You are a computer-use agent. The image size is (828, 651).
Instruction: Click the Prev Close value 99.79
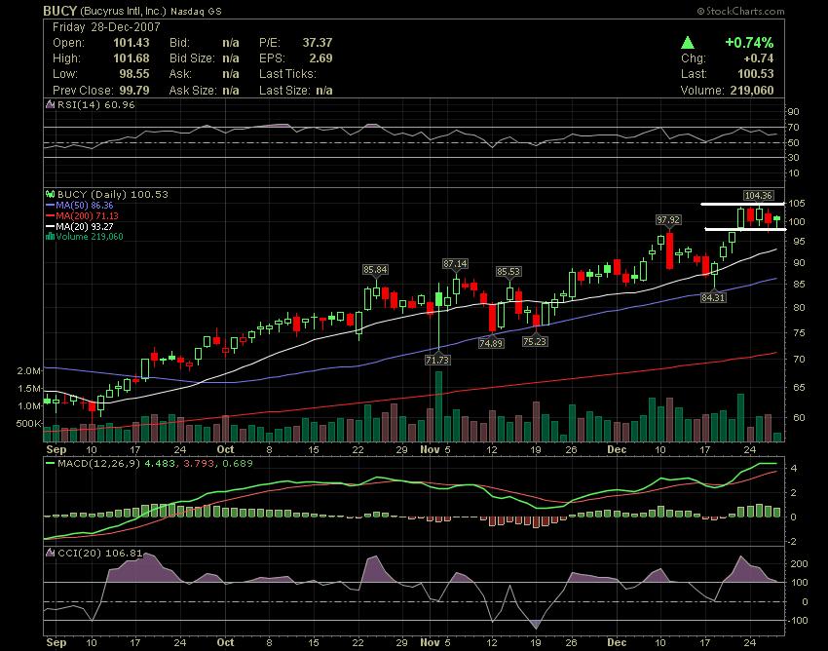(134, 91)
